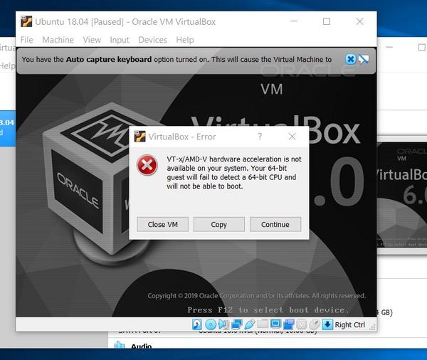Click the question mark help button in dialog
Screen dimensions: 427x360
pos(260,137)
